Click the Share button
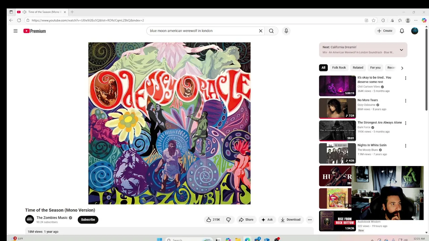Image resolution: width=429 pixels, height=241 pixels. 246,220
